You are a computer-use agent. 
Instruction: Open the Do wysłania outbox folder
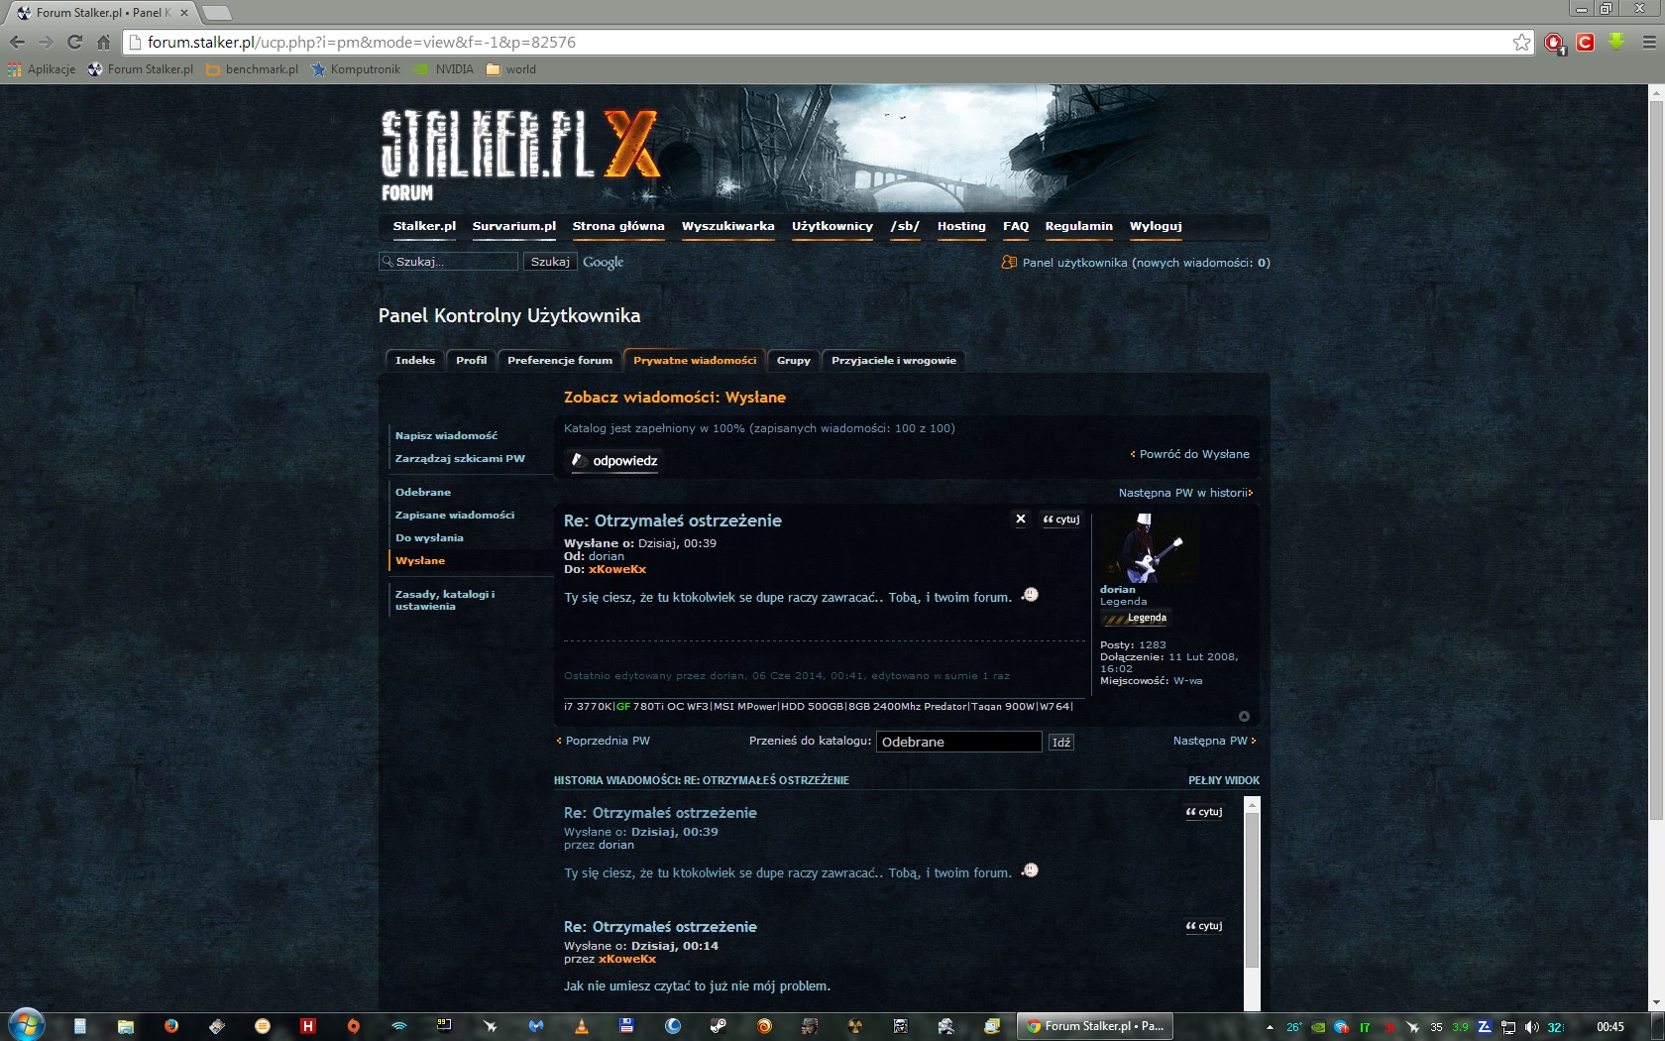click(x=429, y=537)
